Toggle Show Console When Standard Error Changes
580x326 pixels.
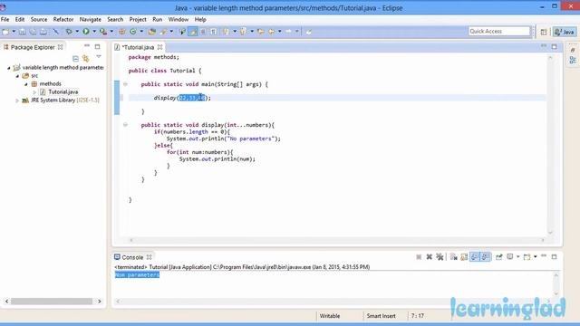coord(486,257)
